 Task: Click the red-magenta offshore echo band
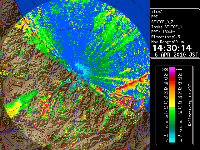131,83
